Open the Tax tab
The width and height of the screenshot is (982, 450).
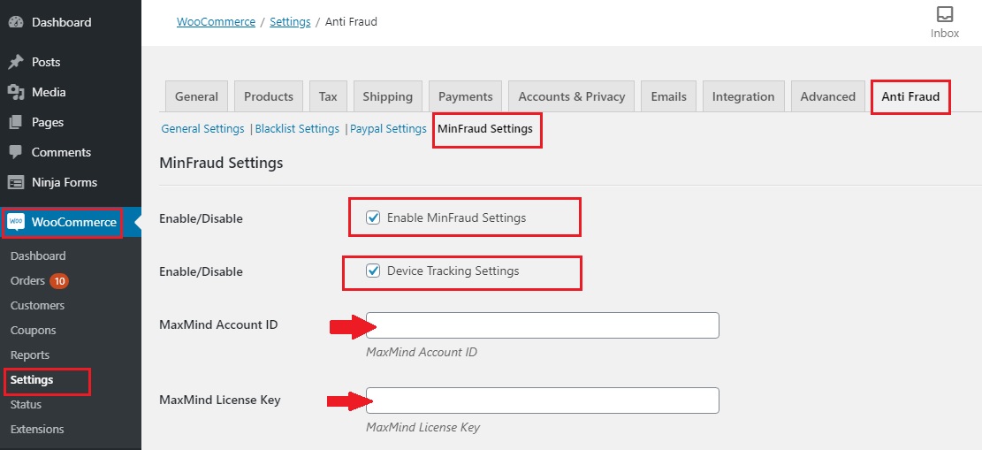pyautogui.click(x=328, y=96)
